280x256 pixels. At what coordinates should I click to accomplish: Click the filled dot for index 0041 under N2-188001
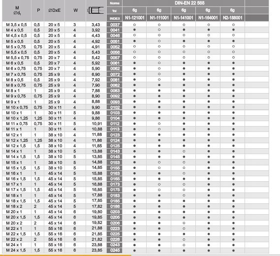pos(233,30)
